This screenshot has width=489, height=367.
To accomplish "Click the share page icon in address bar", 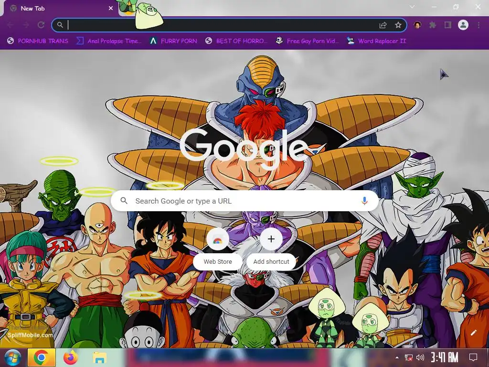I will 383,25.
